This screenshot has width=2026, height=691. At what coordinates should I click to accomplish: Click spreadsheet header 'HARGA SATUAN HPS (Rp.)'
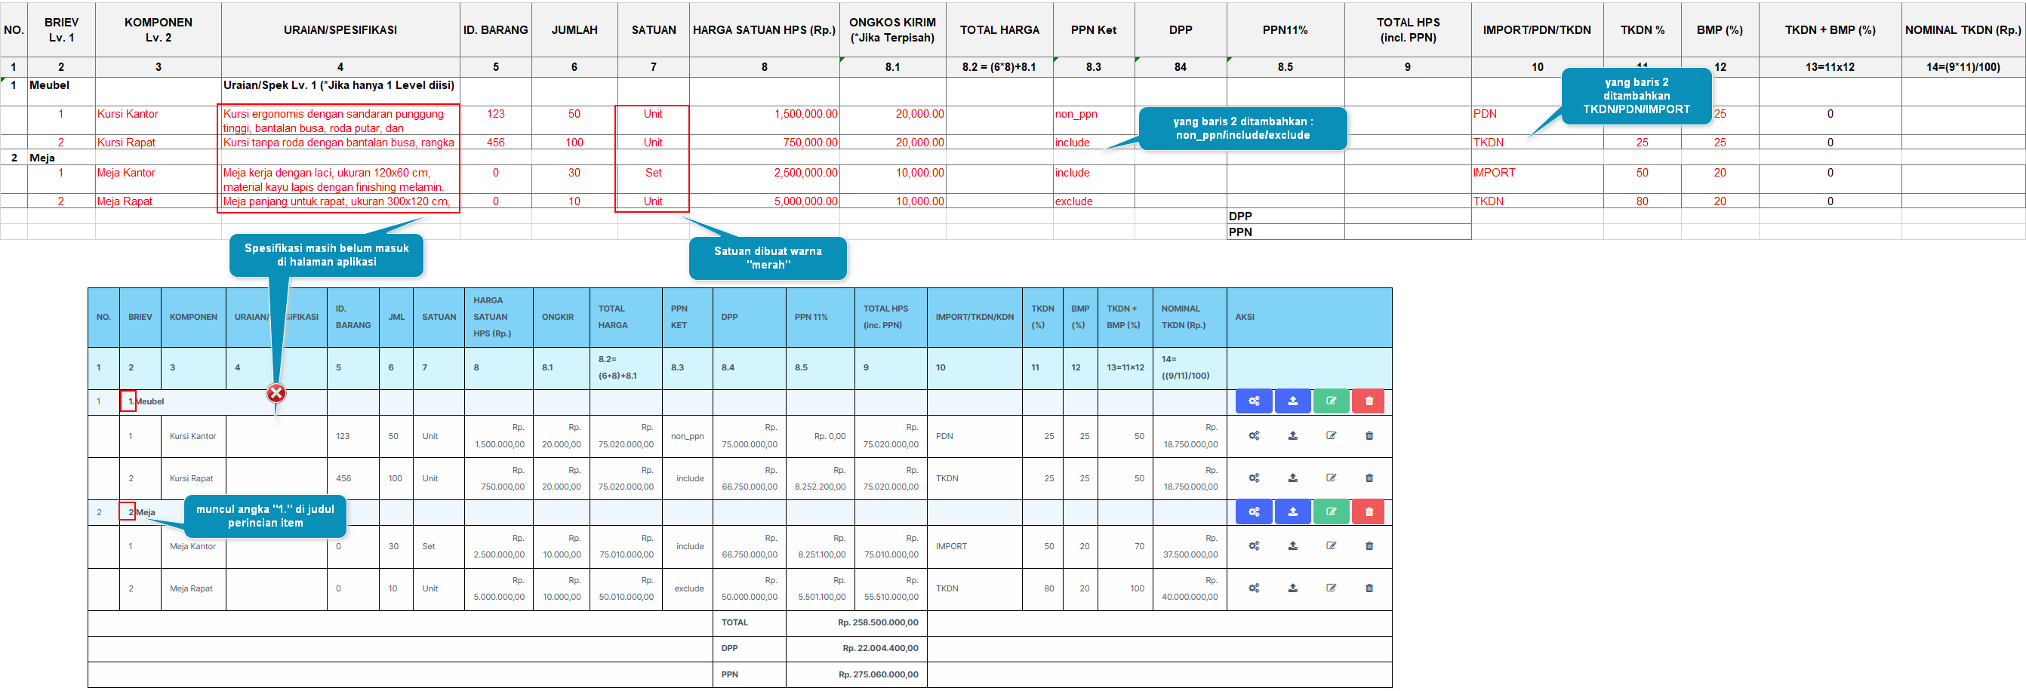tap(764, 30)
